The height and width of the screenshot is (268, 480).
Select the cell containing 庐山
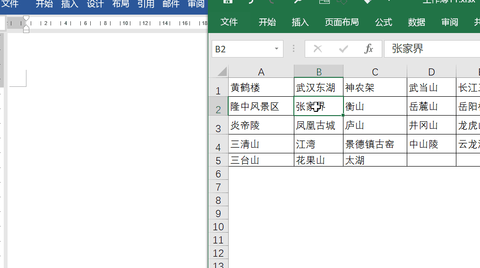click(375, 125)
